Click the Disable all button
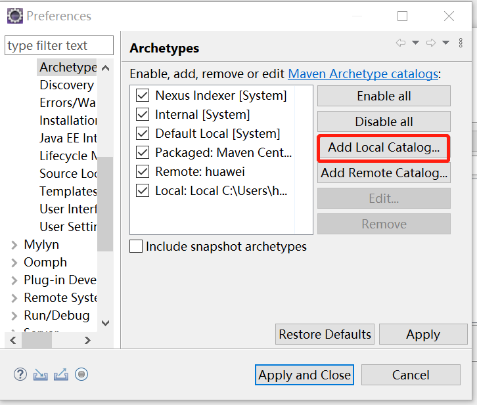This screenshot has width=477, height=405. (x=384, y=121)
